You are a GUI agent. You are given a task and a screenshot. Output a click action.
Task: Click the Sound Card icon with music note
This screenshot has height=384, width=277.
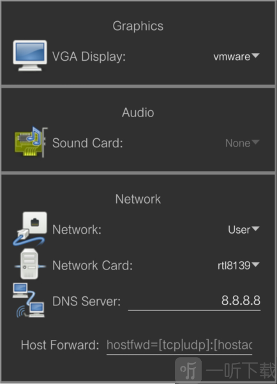pos(31,142)
